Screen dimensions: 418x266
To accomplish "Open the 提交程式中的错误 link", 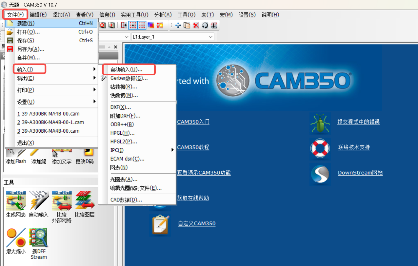I will pyautogui.click(x=359, y=122).
